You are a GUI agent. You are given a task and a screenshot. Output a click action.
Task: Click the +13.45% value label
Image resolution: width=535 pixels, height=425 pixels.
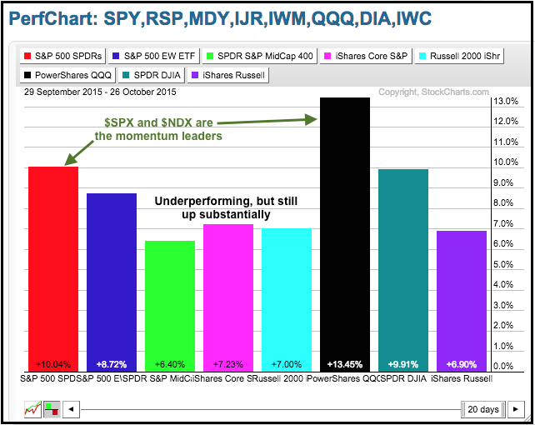(x=345, y=364)
